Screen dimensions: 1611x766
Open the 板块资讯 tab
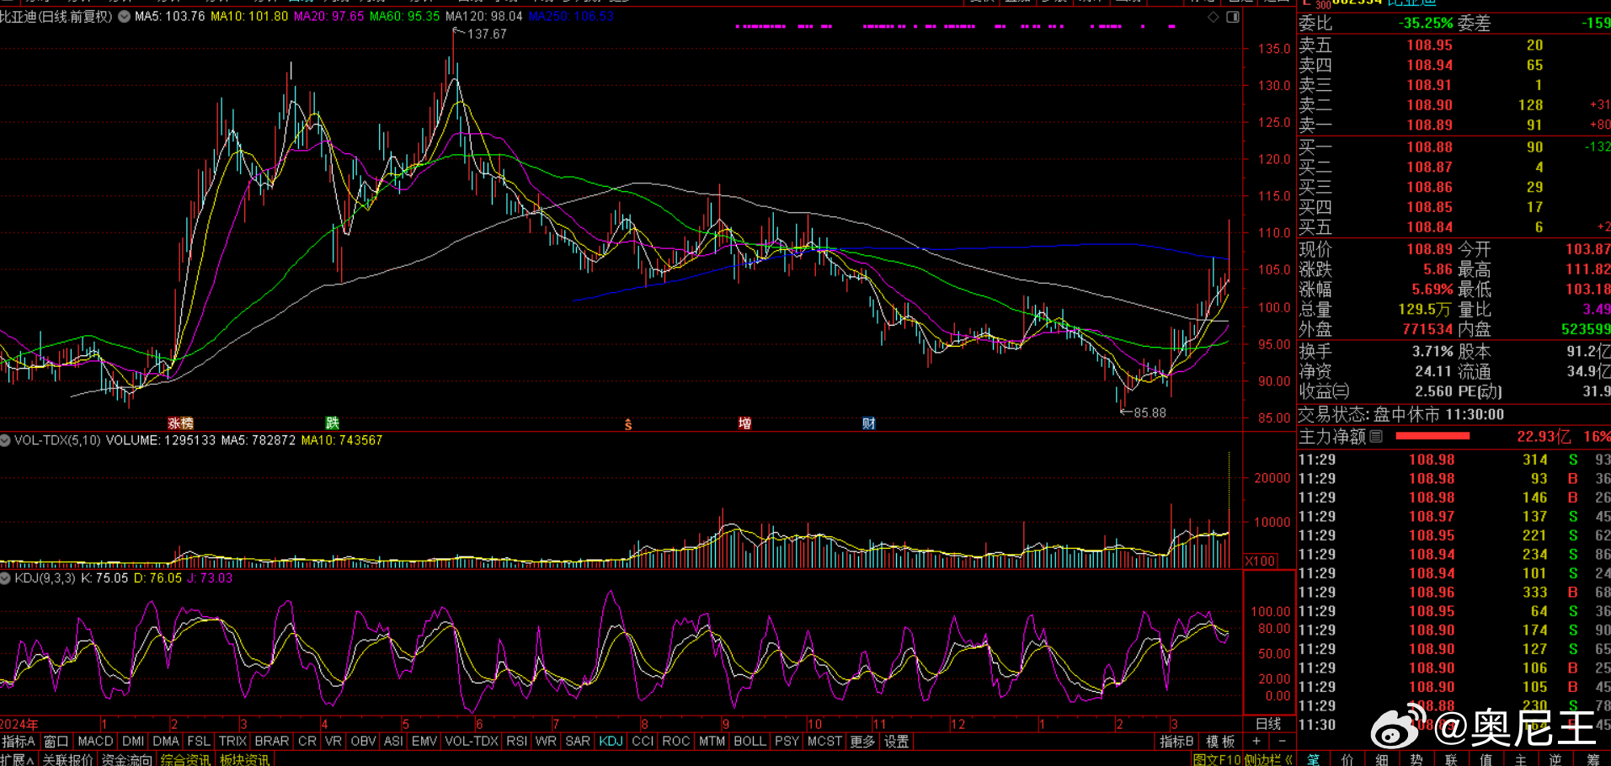point(245,759)
